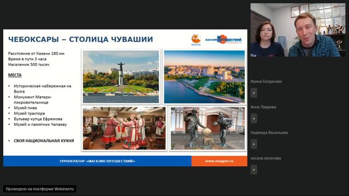This screenshot has height=196, width=349.
Task: Select participant name оксана аксенова
Action: [x=266, y=158]
